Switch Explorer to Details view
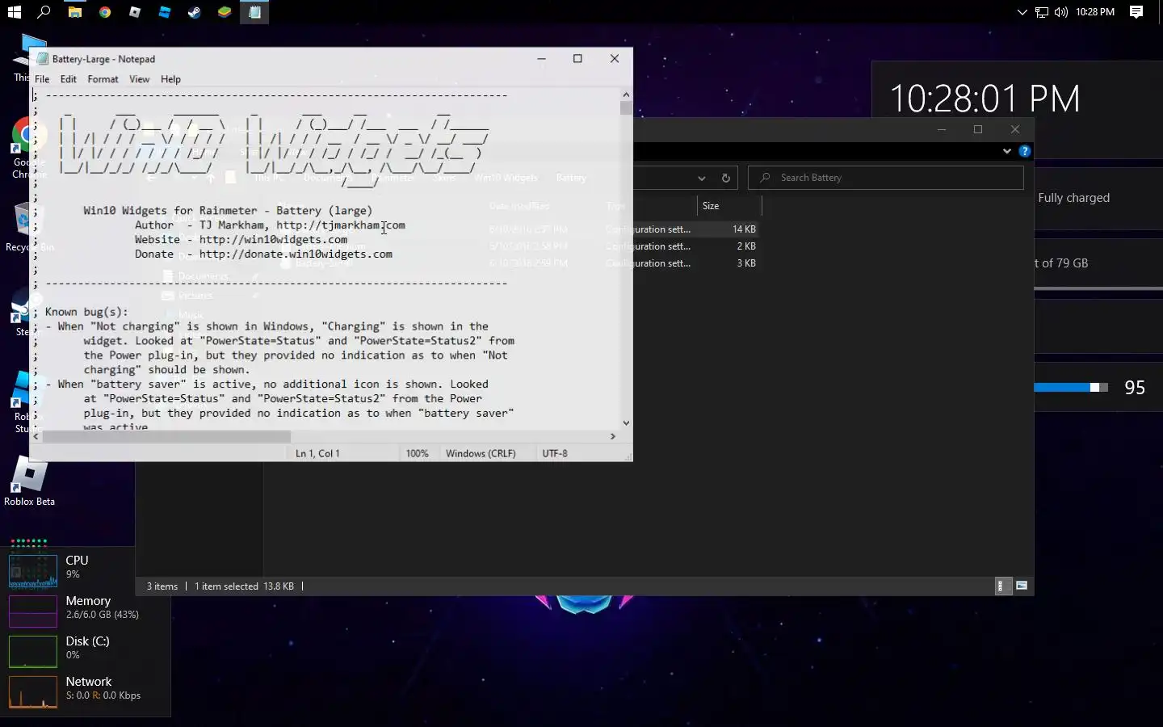Viewport: 1163px width, 727px height. pos(1001,586)
